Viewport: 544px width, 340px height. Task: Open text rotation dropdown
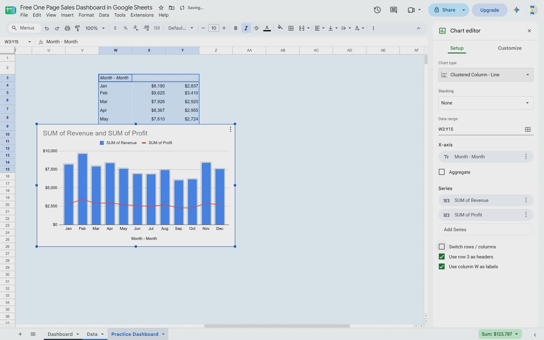359,28
